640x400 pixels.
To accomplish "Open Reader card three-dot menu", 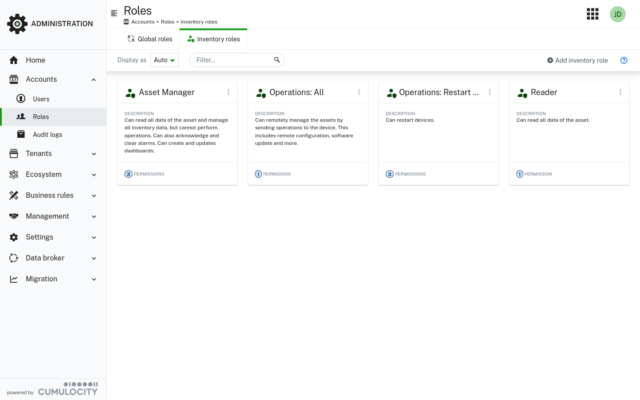I will [620, 92].
